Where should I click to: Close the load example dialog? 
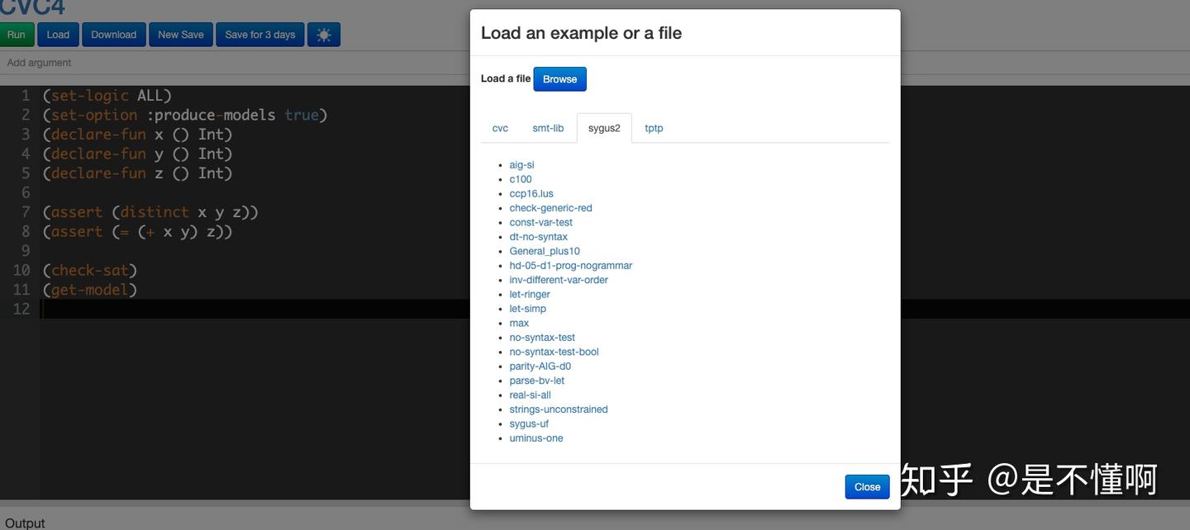tap(867, 487)
